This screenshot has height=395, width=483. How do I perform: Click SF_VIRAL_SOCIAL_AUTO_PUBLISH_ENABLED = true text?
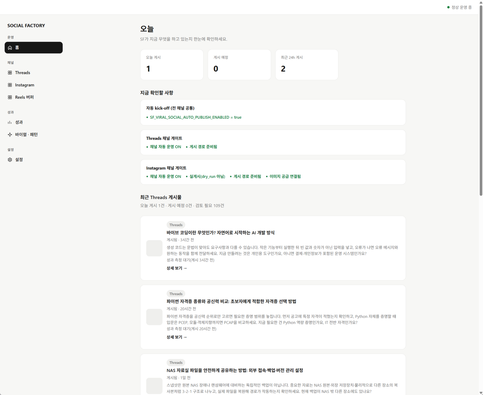click(x=196, y=117)
